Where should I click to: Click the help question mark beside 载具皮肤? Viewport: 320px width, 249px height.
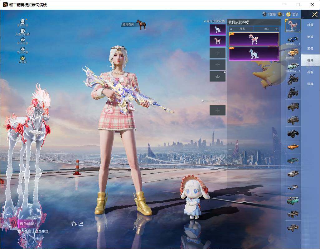[x=248, y=22]
